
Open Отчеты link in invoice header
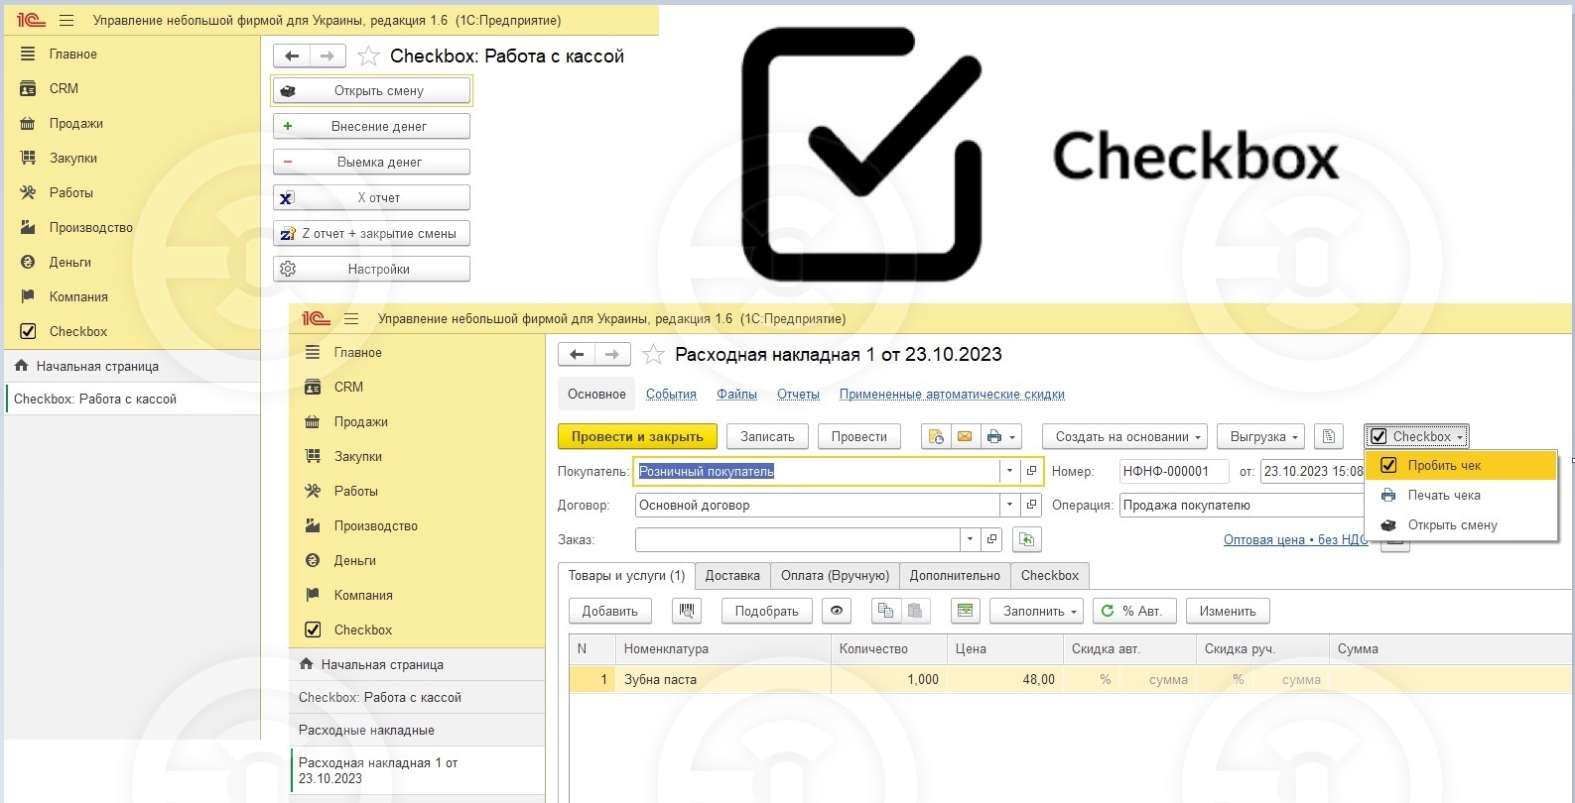(798, 394)
